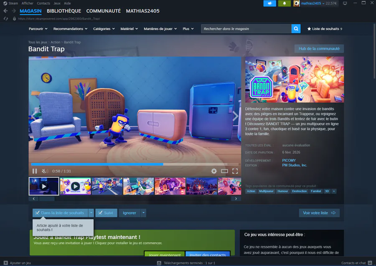
Task: Click Jouer maintenant green button
Action: point(165,254)
